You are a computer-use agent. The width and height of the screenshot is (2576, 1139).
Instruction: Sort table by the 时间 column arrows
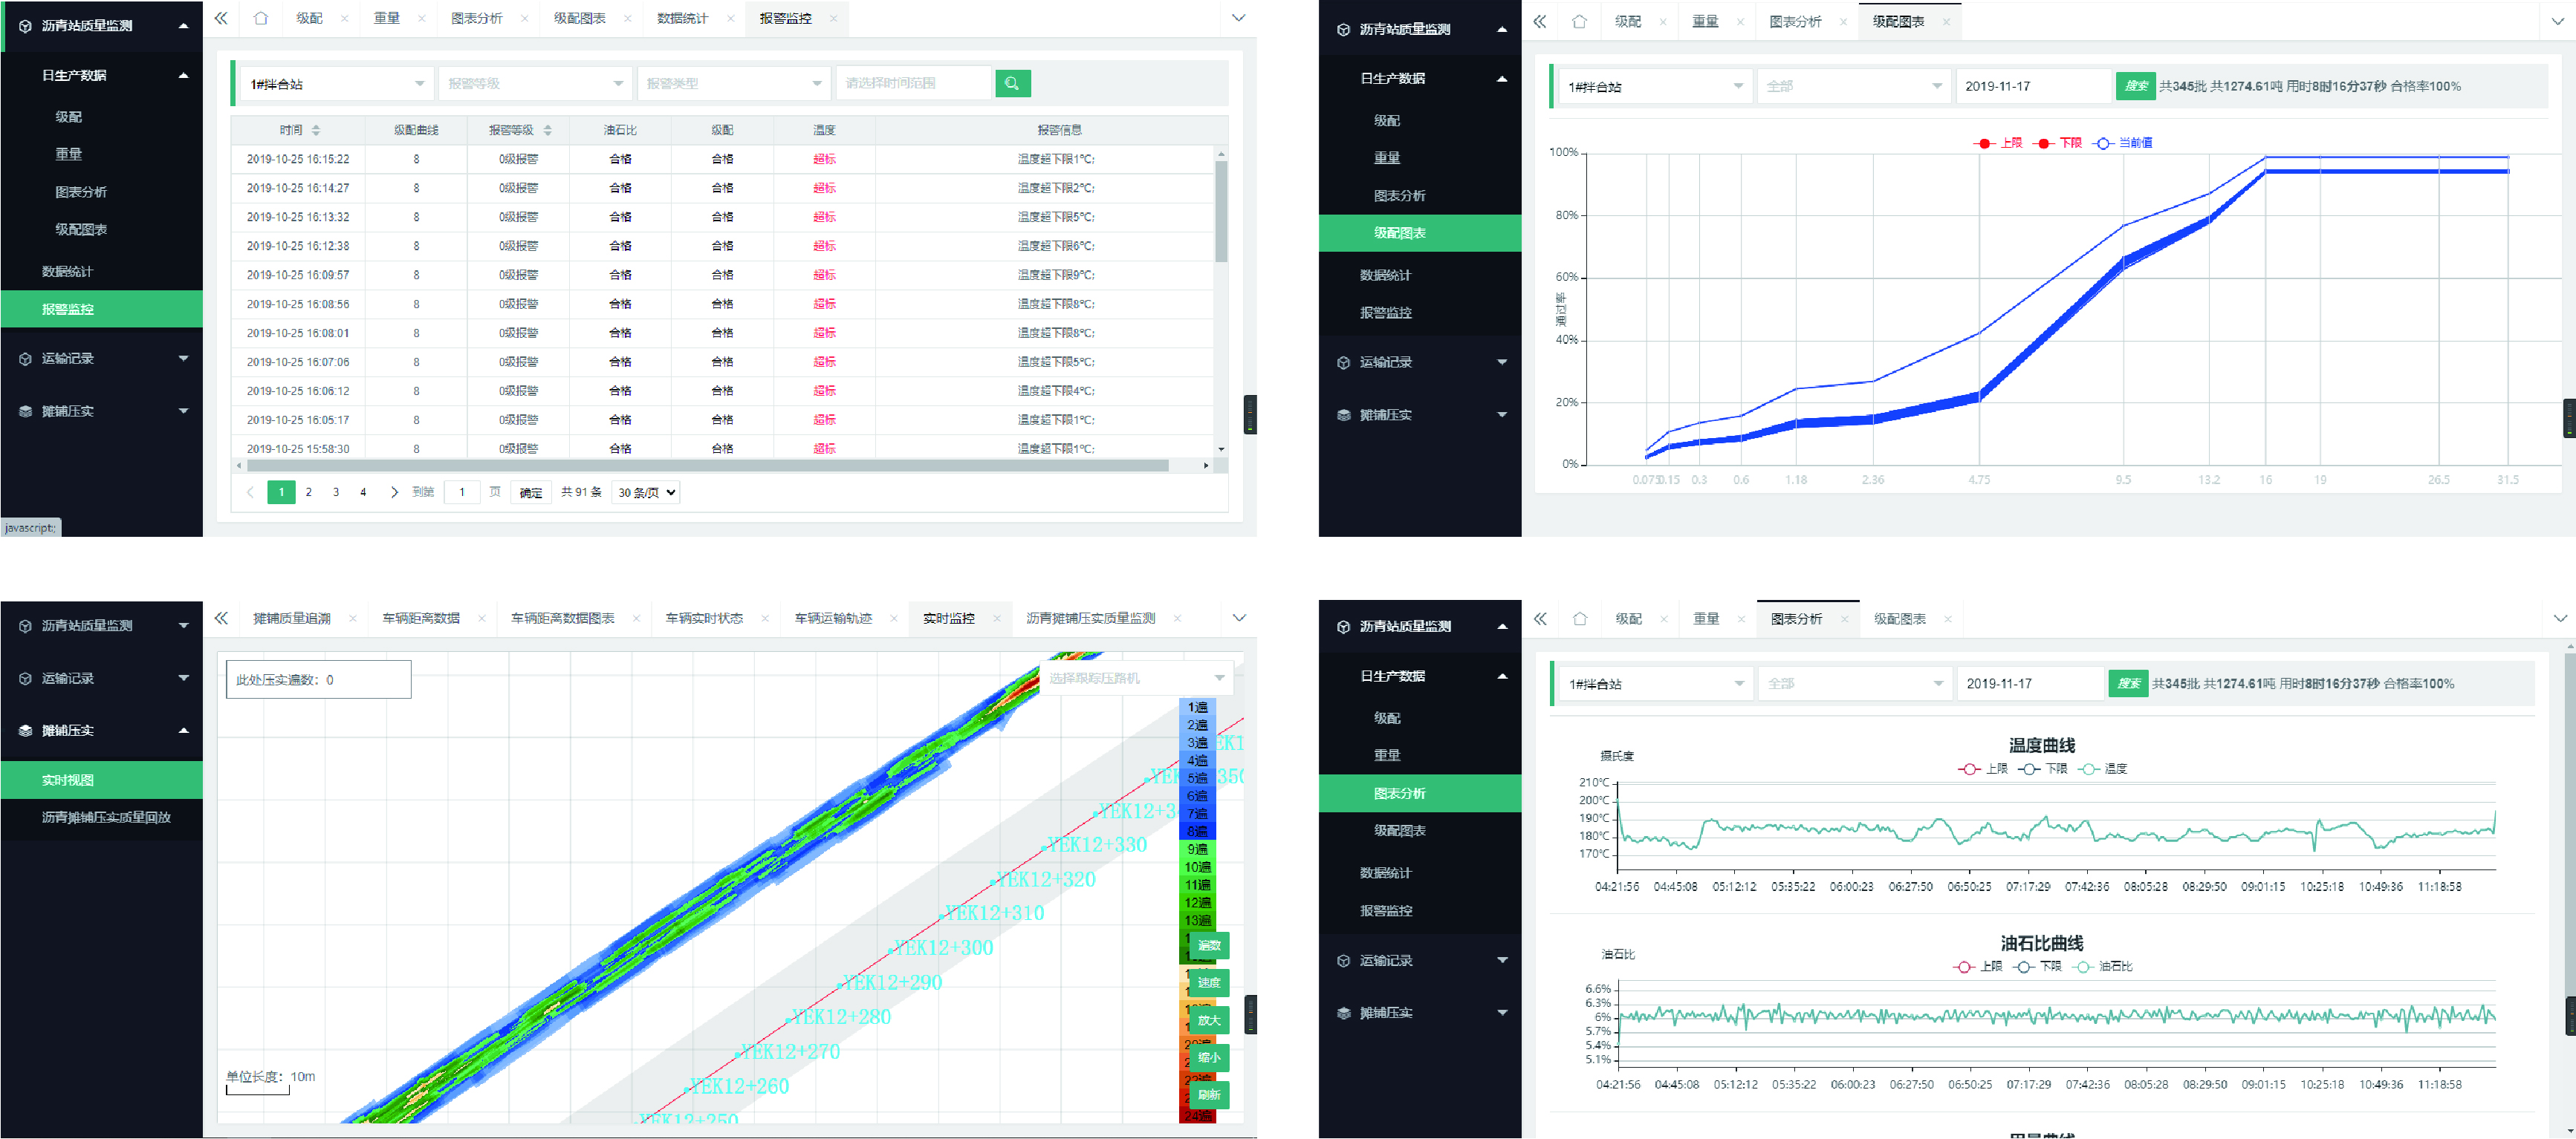[316, 131]
